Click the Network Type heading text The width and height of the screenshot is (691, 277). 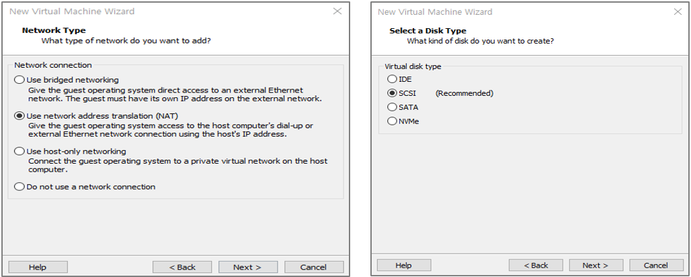[54, 30]
